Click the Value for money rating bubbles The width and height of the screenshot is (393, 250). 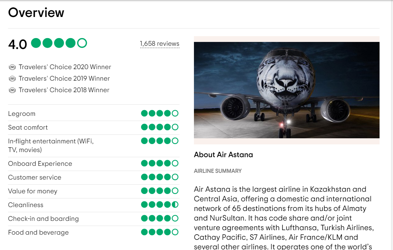point(160,191)
